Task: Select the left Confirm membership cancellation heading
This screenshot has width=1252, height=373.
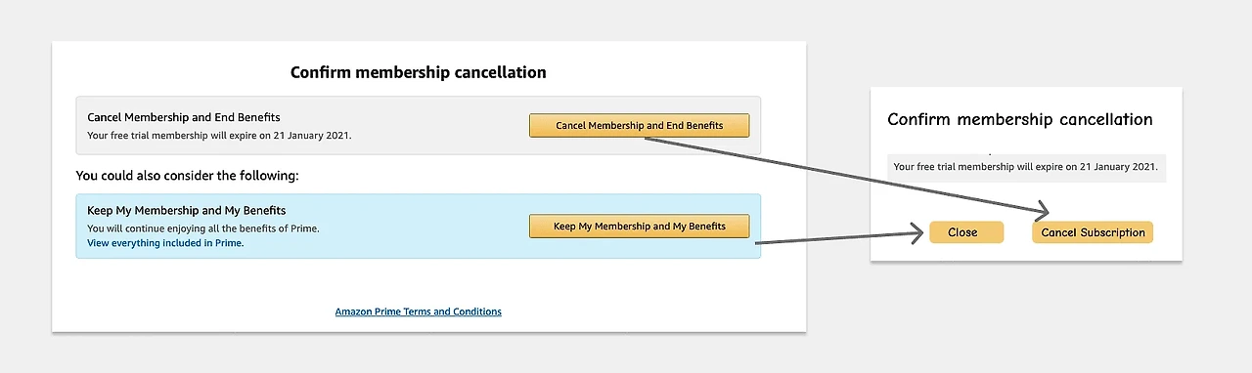Action: (419, 72)
